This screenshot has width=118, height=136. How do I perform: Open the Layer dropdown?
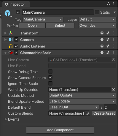pos(97,19)
